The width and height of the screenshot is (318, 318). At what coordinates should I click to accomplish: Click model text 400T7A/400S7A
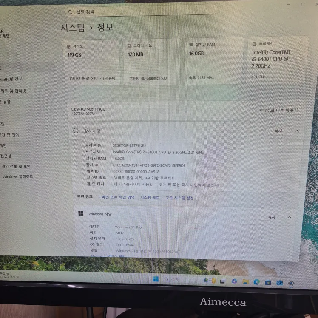[83, 114]
